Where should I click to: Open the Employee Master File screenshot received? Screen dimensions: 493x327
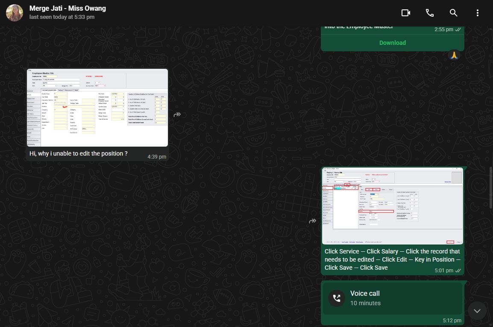[97, 108]
